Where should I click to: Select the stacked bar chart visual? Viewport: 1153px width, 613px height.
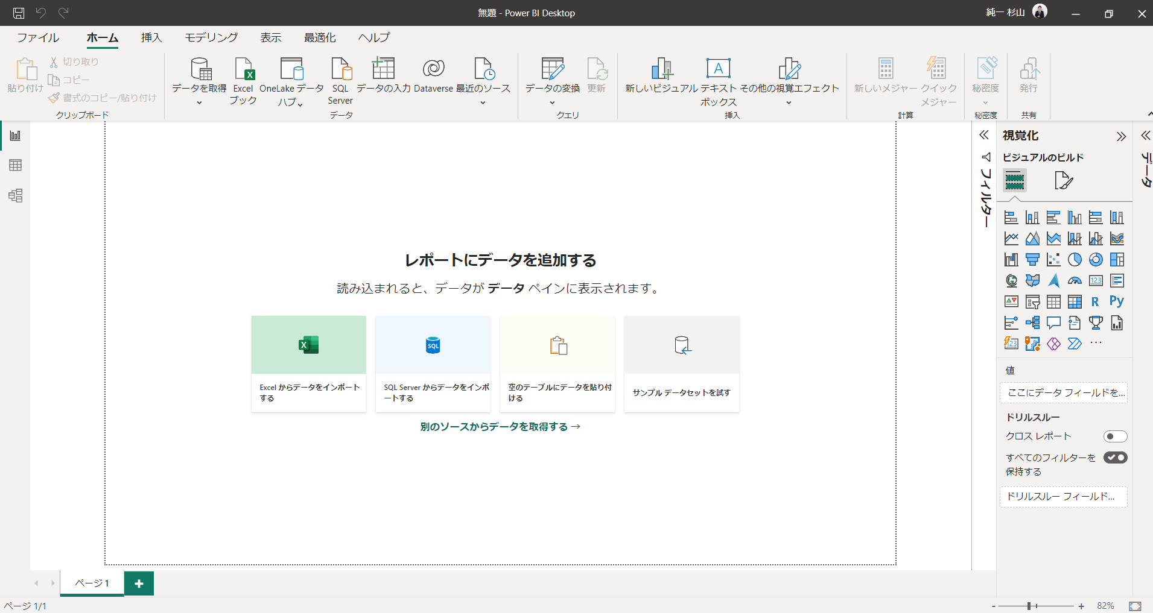pyautogui.click(x=1011, y=218)
